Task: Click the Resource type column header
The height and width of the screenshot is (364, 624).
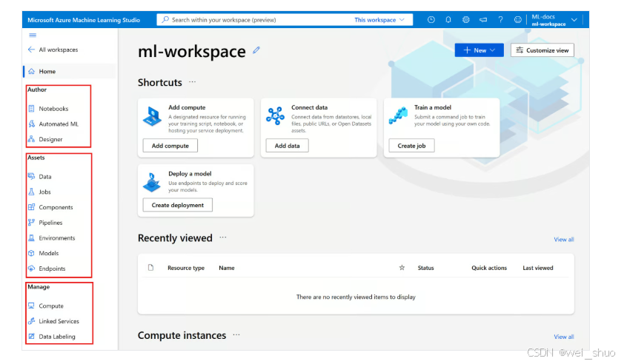Action: tap(186, 268)
